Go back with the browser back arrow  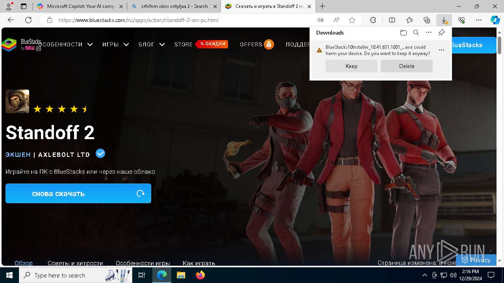click(11, 20)
